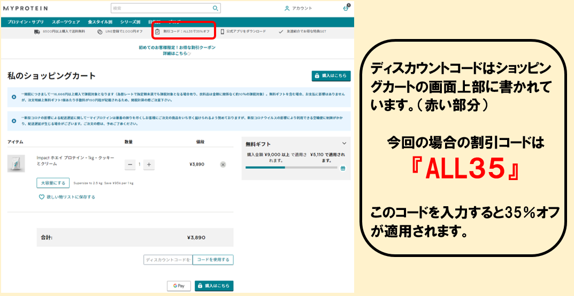Decrease quantity with minus button
574x296 pixels.
(x=129, y=165)
